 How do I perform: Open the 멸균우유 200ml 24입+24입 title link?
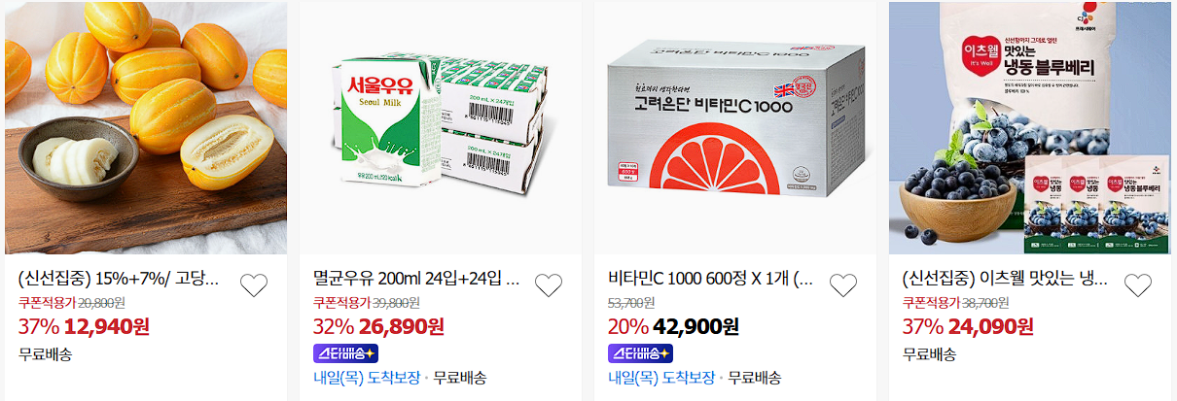(416, 281)
